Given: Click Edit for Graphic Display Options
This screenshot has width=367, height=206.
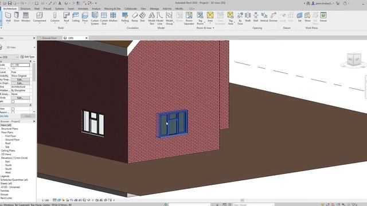Looking at the screenshot, I should 20,83.
